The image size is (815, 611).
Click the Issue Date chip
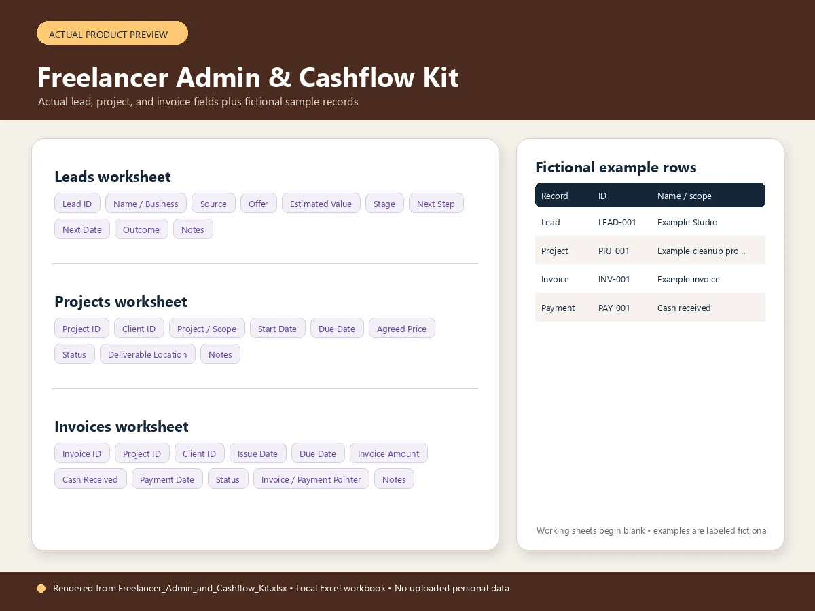(258, 453)
